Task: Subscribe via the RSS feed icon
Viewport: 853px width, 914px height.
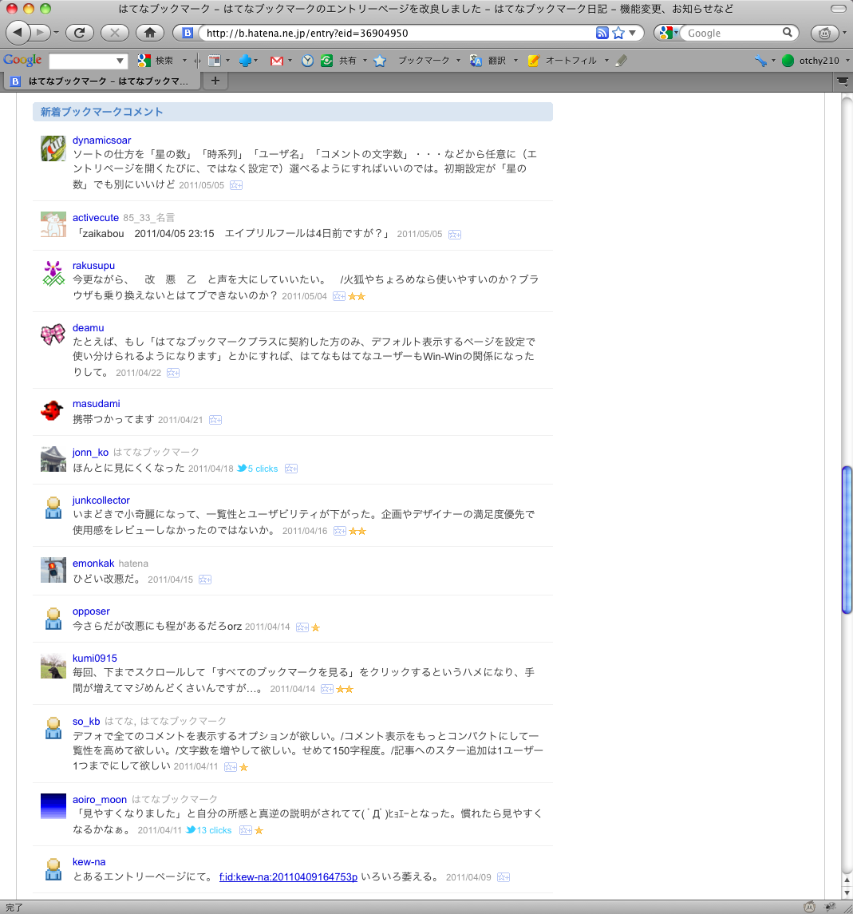Action: (602, 34)
